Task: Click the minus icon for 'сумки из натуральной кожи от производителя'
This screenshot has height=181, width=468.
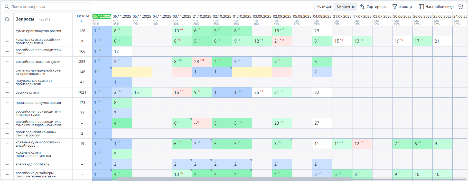Action: click(7, 72)
